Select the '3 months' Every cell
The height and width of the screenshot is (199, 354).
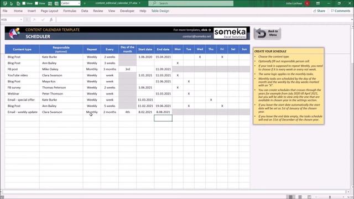pos(110,69)
